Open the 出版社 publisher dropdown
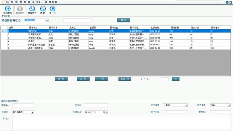The height and width of the screenshot is (131, 233). [x=32, y=112]
